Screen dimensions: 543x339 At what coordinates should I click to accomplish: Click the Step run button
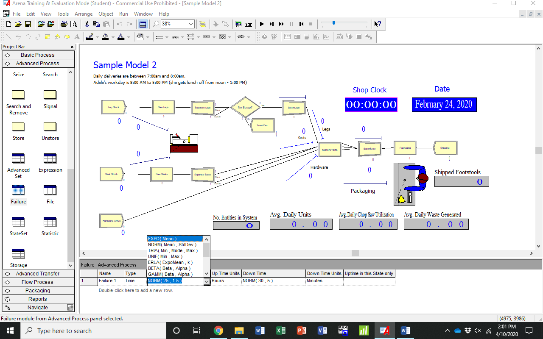pyautogui.click(x=271, y=24)
